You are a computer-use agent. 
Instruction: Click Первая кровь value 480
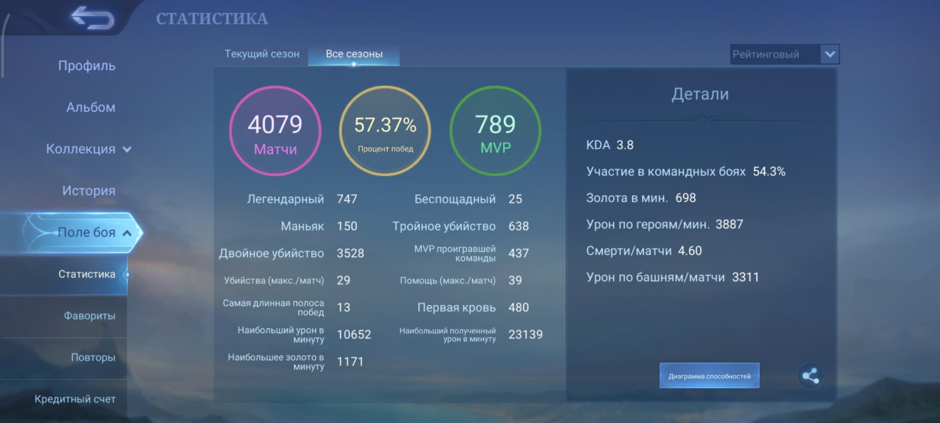[518, 307]
